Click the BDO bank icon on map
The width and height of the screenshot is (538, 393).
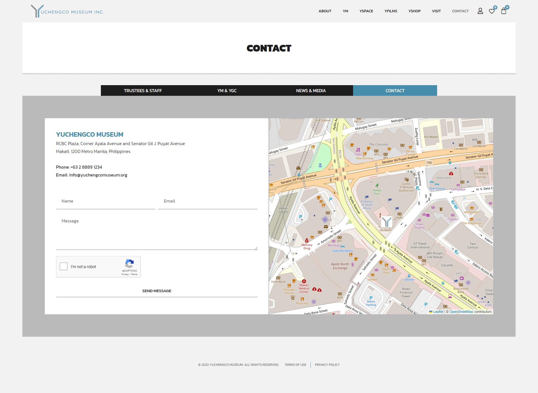click(x=340, y=294)
